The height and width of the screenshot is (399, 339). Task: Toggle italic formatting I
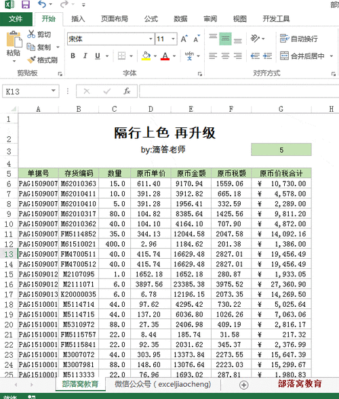[x=85, y=56]
